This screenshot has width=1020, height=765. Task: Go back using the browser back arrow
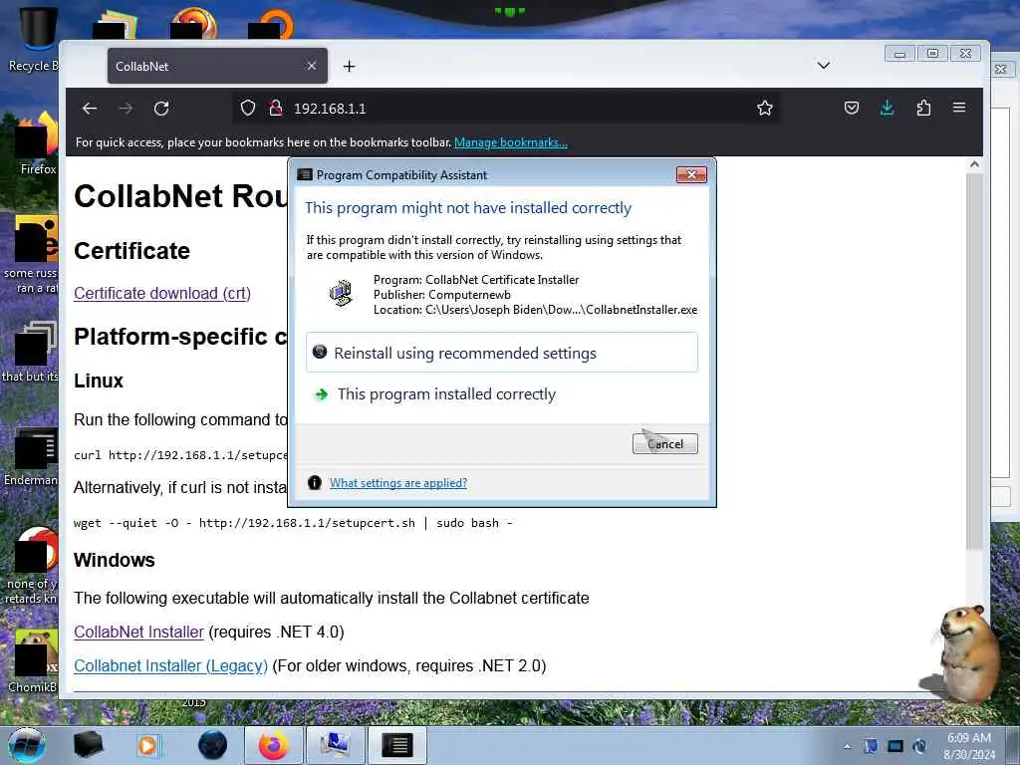pyautogui.click(x=90, y=109)
